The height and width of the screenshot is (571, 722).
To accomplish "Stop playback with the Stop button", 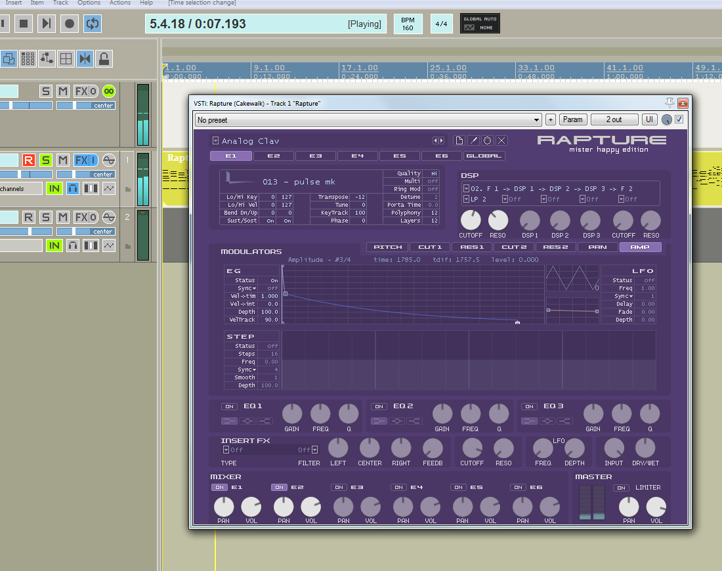I will tap(24, 24).
